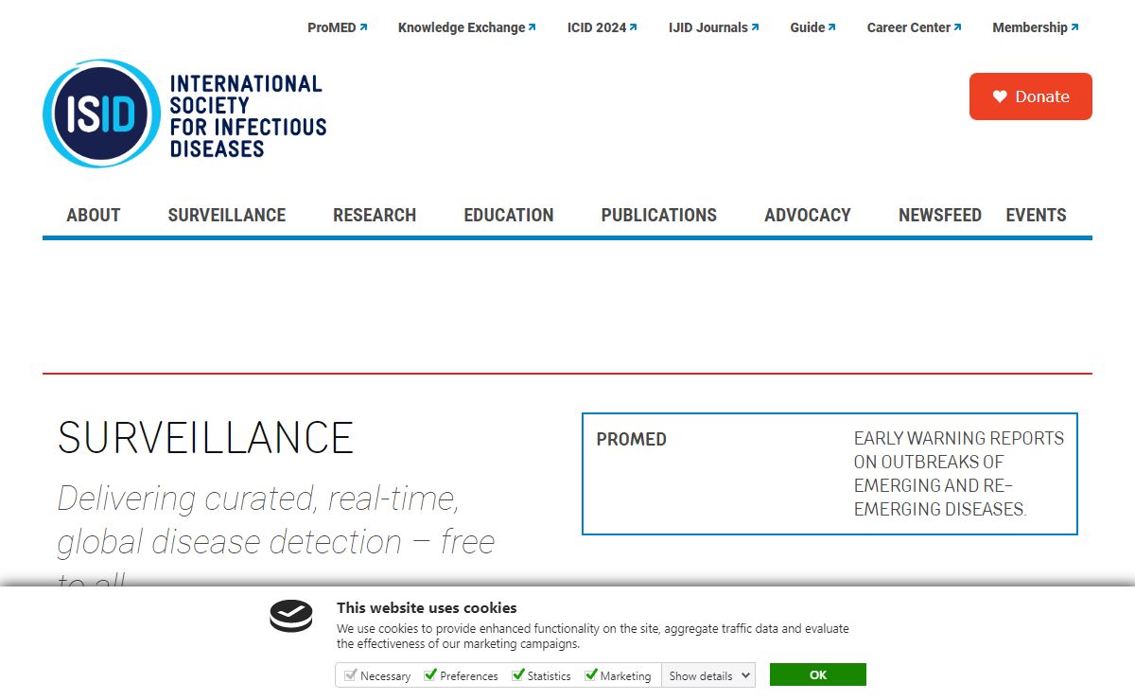The width and height of the screenshot is (1135, 700).
Task: Click the ISID circular logo
Action: pyautogui.click(x=101, y=114)
